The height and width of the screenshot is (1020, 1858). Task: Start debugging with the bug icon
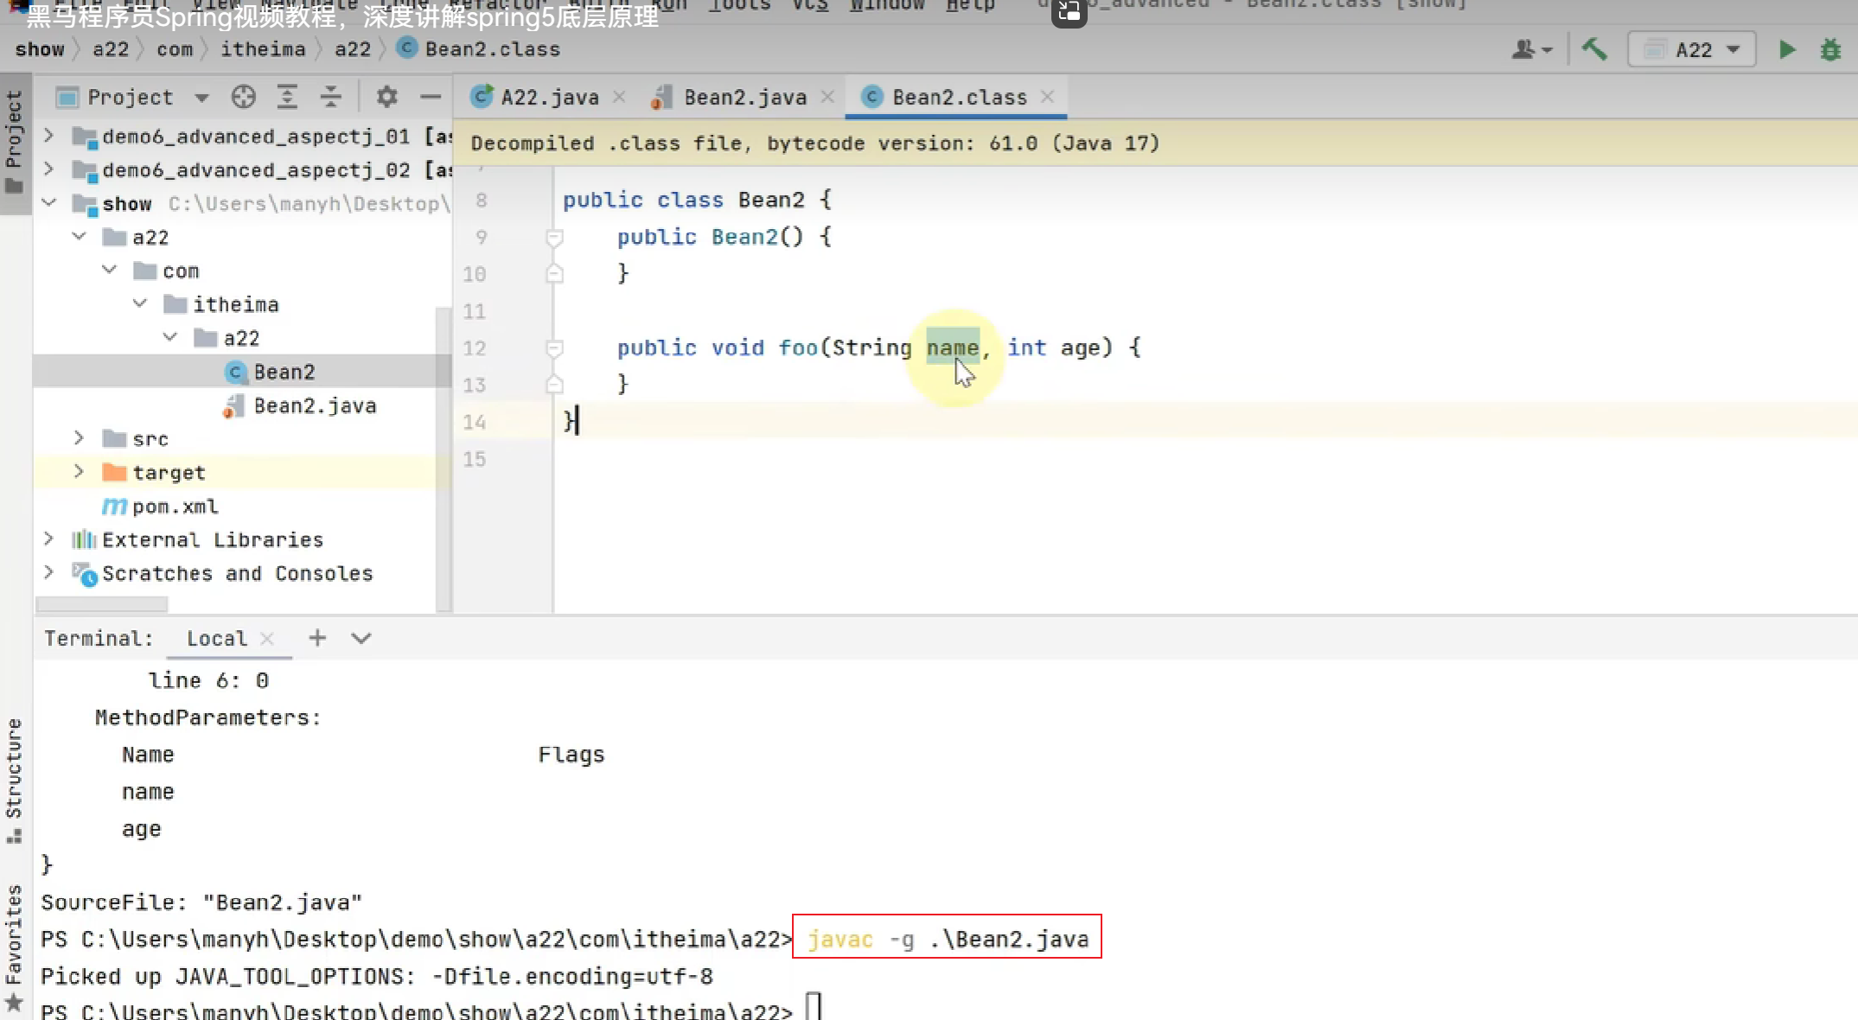(x=1830, y=49)
